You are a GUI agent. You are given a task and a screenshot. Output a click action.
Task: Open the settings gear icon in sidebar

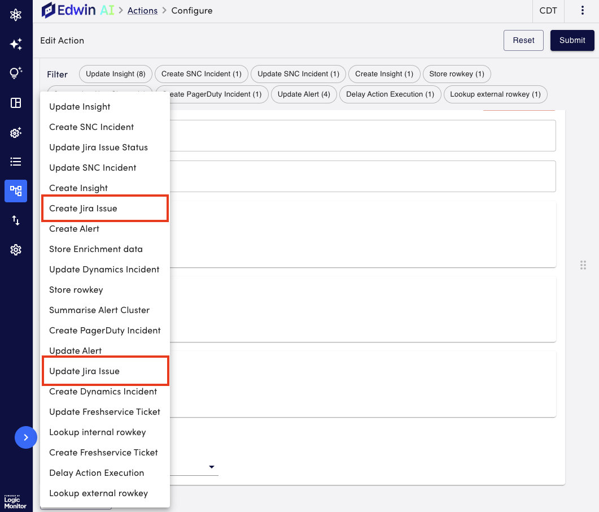[16, 250]
